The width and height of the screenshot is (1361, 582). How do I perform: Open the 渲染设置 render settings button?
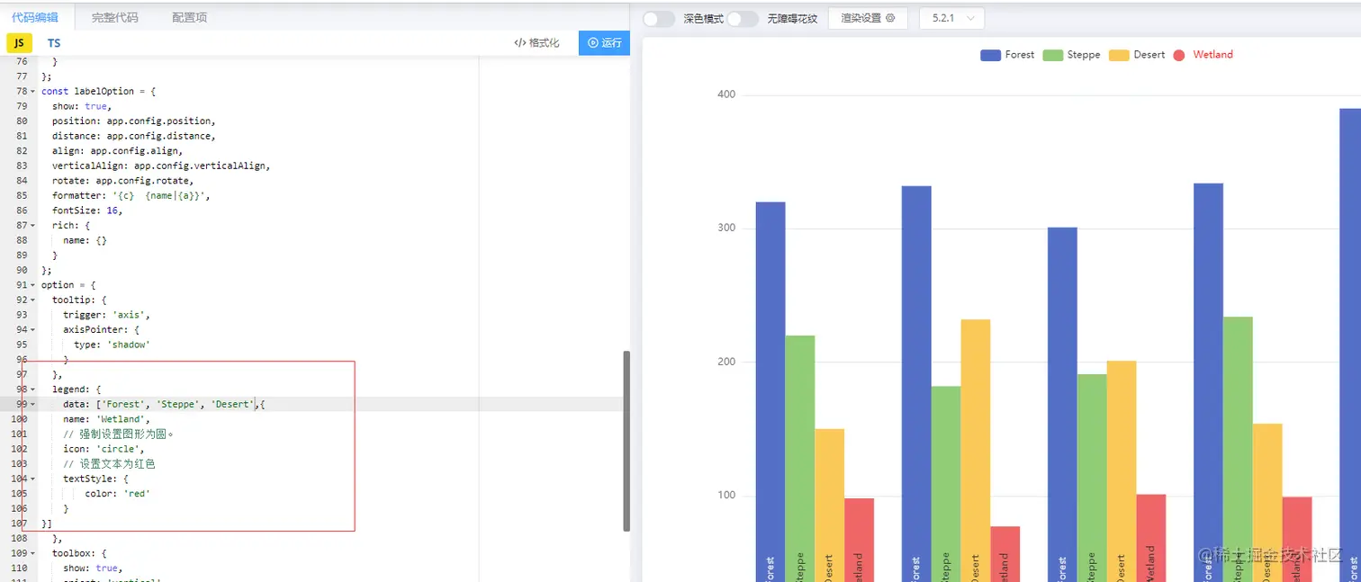tap(868, 18)
